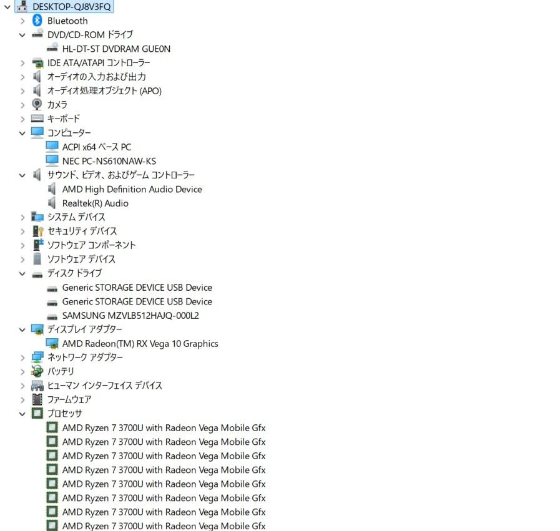Viewport: 560px width, 531px height.
Task: Collapse the DVD/CD-ROM ドライブ category
Action: 22,35
